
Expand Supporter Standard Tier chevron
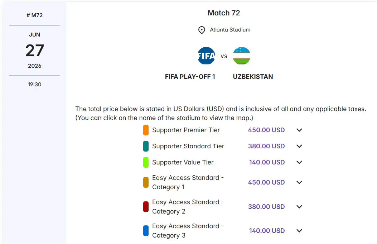tap(299, 146)
